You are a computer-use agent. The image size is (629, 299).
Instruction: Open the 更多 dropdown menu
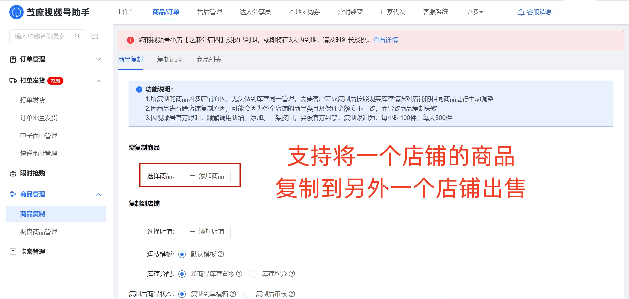tap(474, 12)
